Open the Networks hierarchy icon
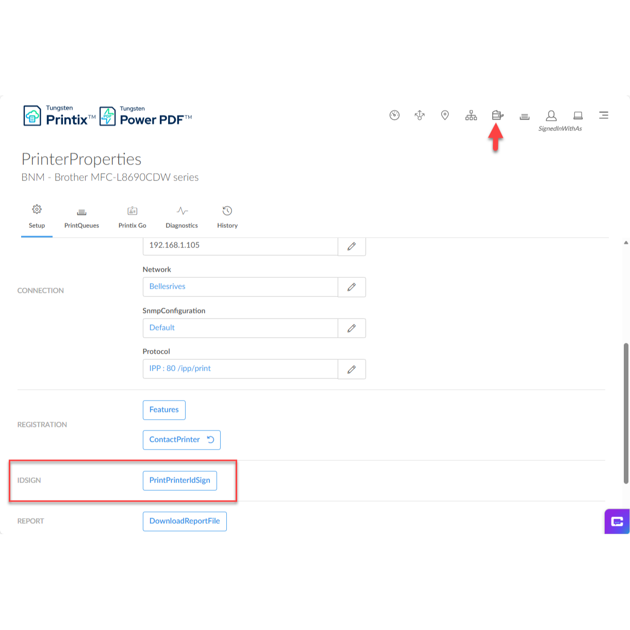The width and height of the screenshot is (630, 630). coord(471,115)
